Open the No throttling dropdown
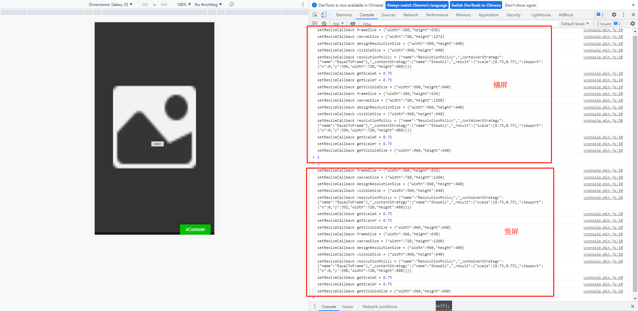Image resolution: width=638 pixels, height=311 pixels. (x=208, y=4)
